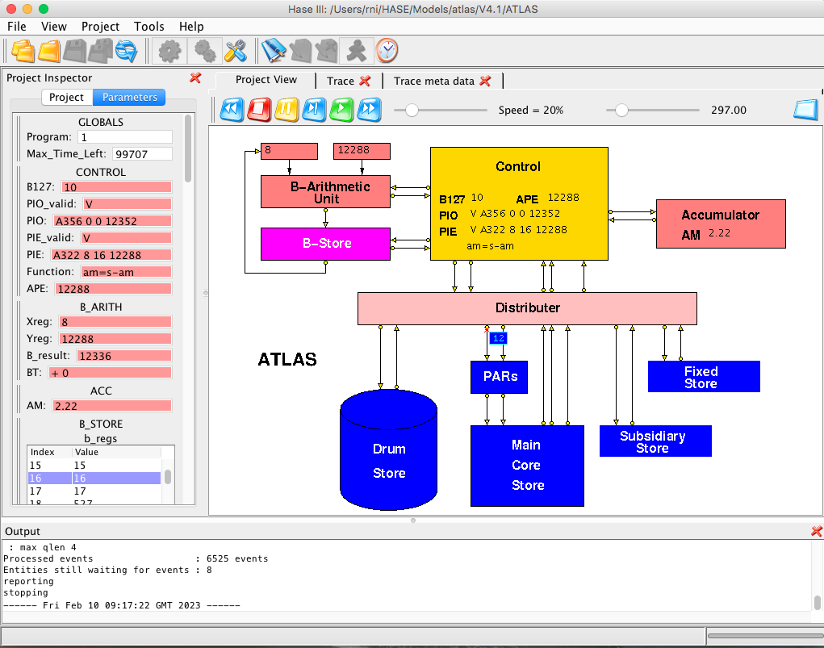Screen dimensions: 824x648
Task: Close the Output panel
Action: point(817,531)
